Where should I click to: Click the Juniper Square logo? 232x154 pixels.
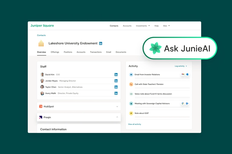(x=42, y=26)
